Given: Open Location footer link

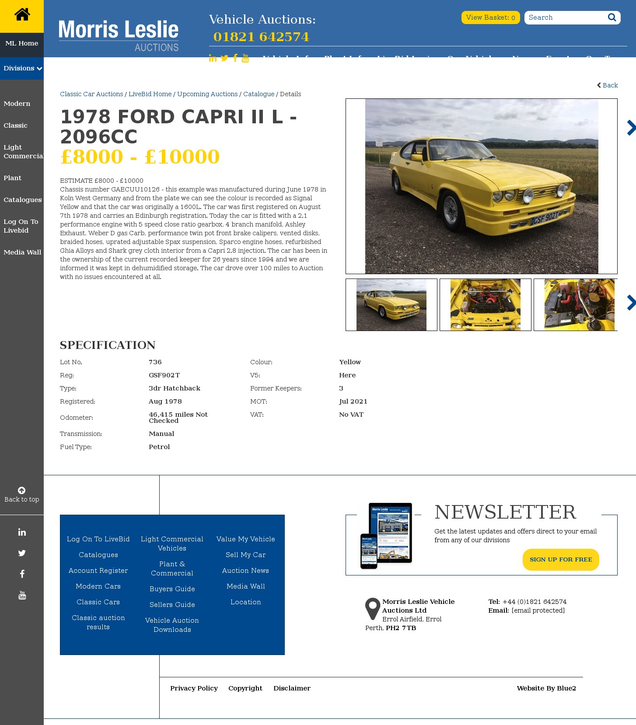Looking at the screenshot, I should click(246, 602).
